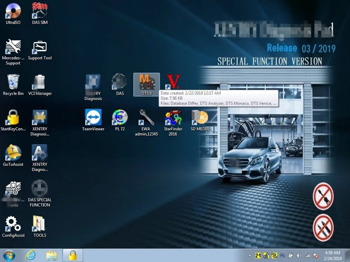Launch the PL 72 shortcut

point(120,118)
